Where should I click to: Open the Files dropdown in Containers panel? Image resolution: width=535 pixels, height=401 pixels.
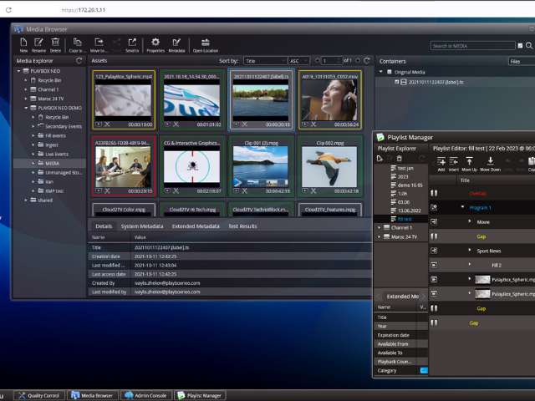(x=522, y=61)
